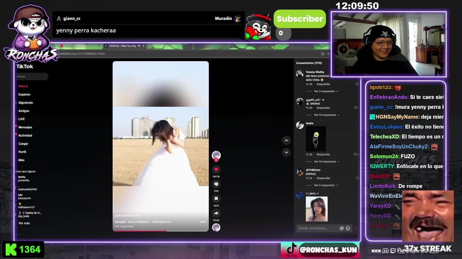This screenshot has width=462, height=259.
Task: Open LIVE section
Action: 22,119
